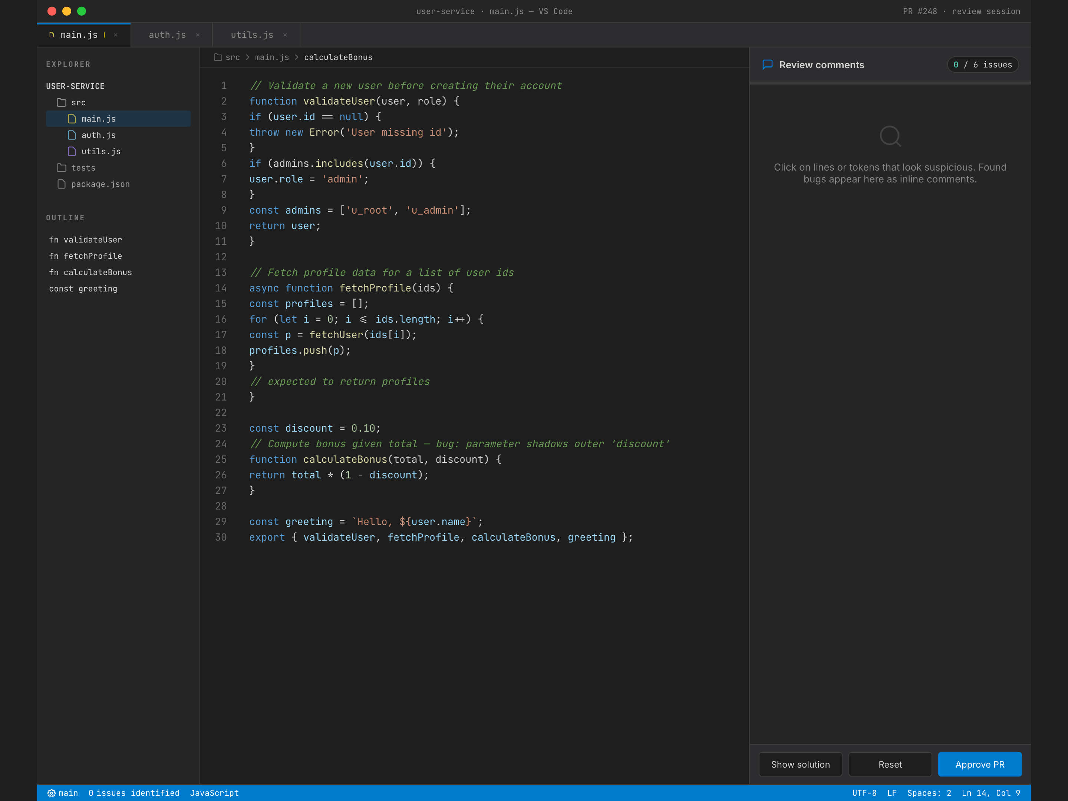1068x801 pixels.
Task: Click line number 14 in the gutter
Action: point(221,288)
